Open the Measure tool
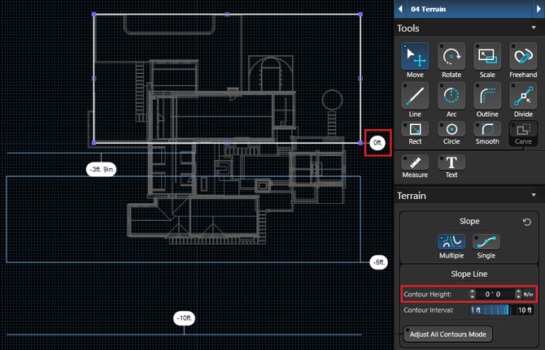The width and height of the screenshot is (545, 350). point(415,166)
